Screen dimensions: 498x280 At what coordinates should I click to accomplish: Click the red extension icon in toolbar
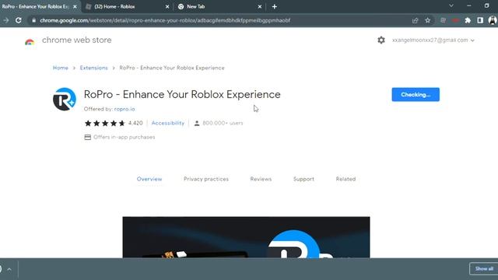click(x=455, y=20)
